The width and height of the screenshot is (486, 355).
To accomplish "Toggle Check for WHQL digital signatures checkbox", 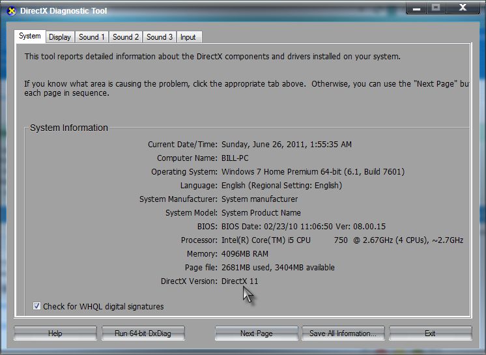I will (36, 306).
